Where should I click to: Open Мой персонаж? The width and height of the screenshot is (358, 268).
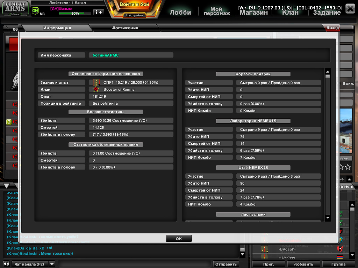pyautogui.click(x=217, y=11)
